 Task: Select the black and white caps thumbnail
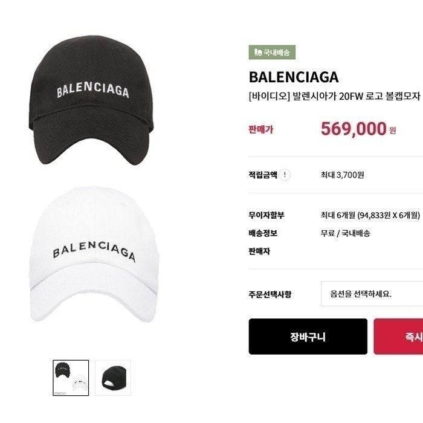[71, 378]
